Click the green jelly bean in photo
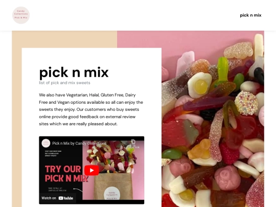 [x=172, y=154]
